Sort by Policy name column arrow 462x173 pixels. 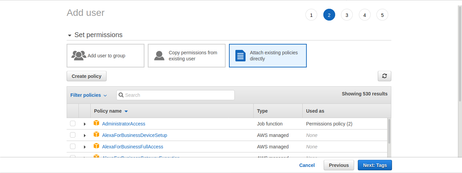[126, 111]
